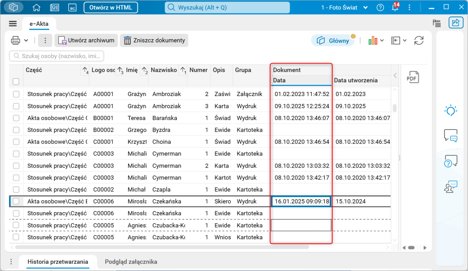Click Utwórz archiwum button
Screen dimensions: 468x271
click(86, 40)
